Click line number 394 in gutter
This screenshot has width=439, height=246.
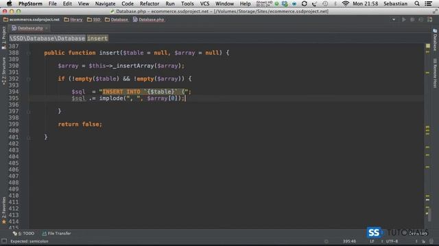14,92
